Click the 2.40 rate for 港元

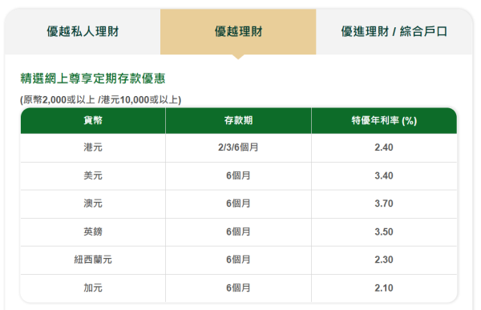pyautogui.click(x=384, y=147)
